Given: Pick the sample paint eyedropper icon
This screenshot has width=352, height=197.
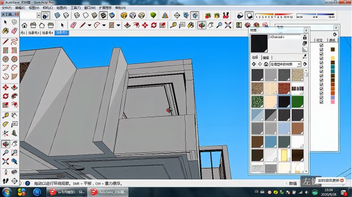Looking at the screenshot, I should tap(305, 57).
